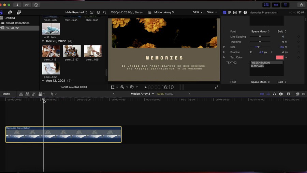Select the pexe...482 clip thumbnail
307x173 pixels.
(51, 68)
